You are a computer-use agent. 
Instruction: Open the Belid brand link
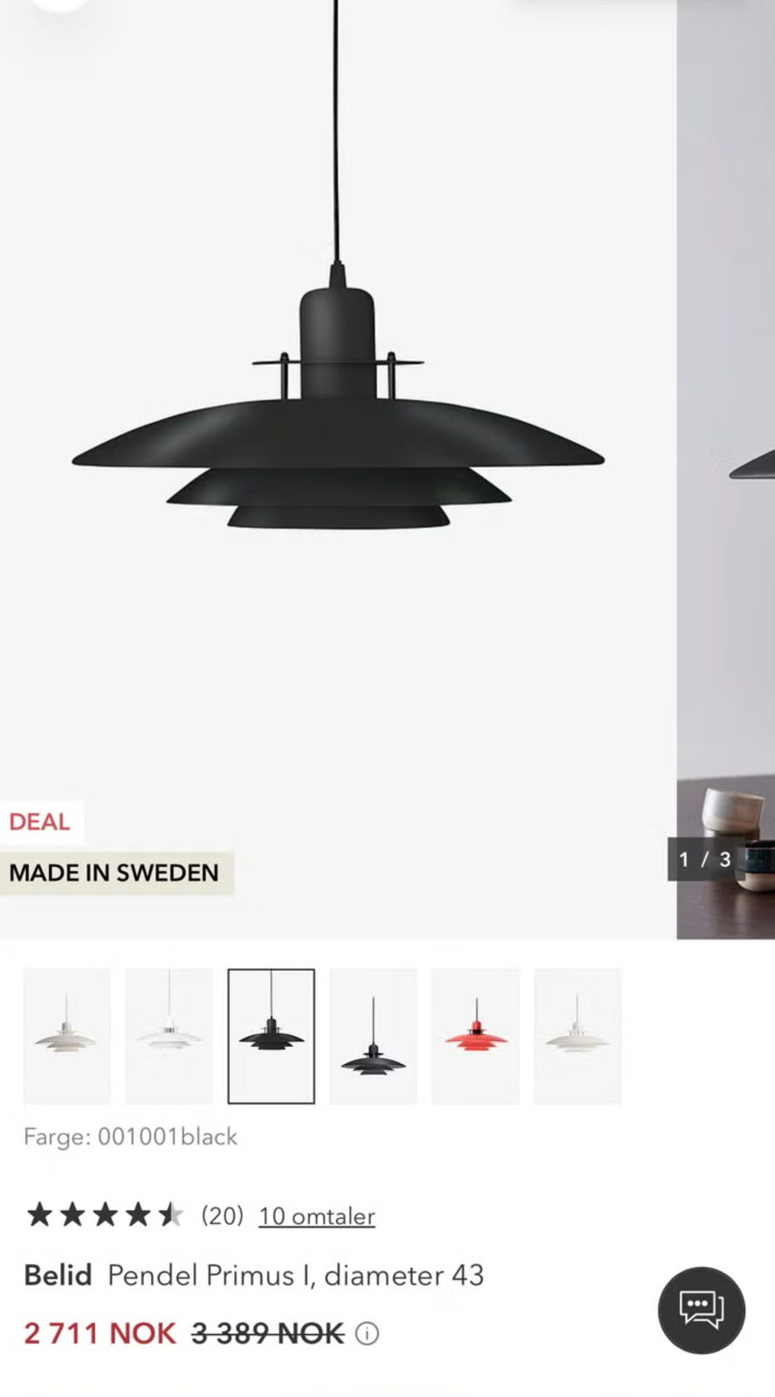click(x=58, y=1275)
